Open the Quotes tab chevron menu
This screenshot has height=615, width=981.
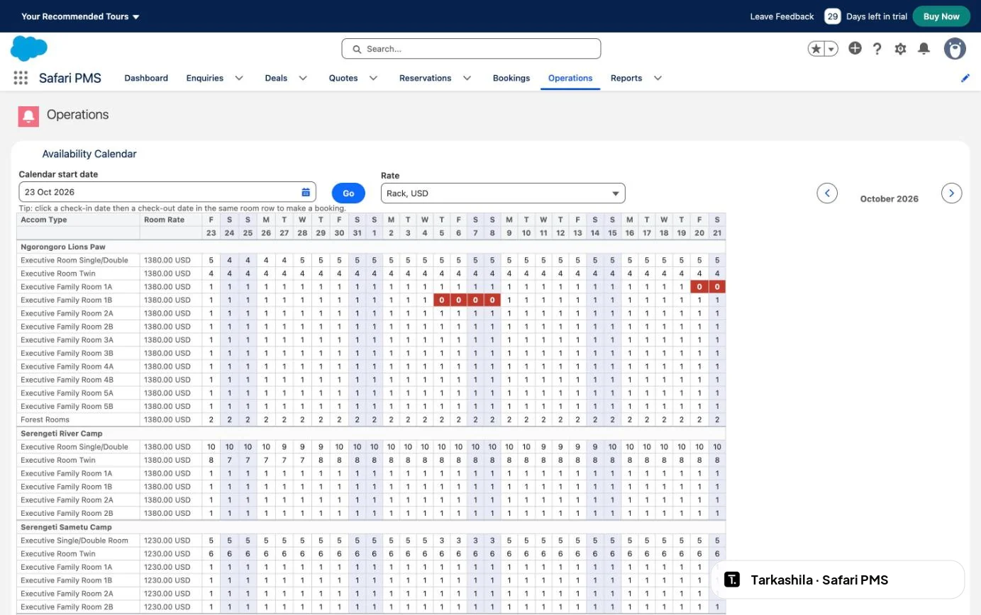(373, 78)
